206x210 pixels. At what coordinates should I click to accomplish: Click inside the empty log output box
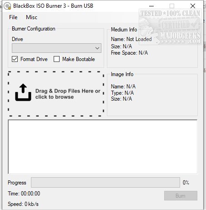tap(103, 147)
